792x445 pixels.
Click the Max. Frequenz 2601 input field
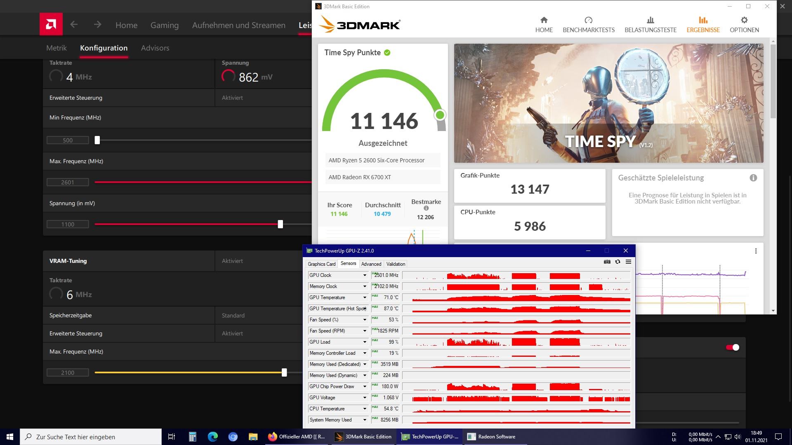(x=68, y=182)
